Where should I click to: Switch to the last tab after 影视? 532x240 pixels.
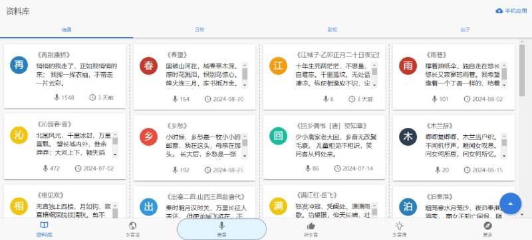pyautogui.click(x=465, y=30)
